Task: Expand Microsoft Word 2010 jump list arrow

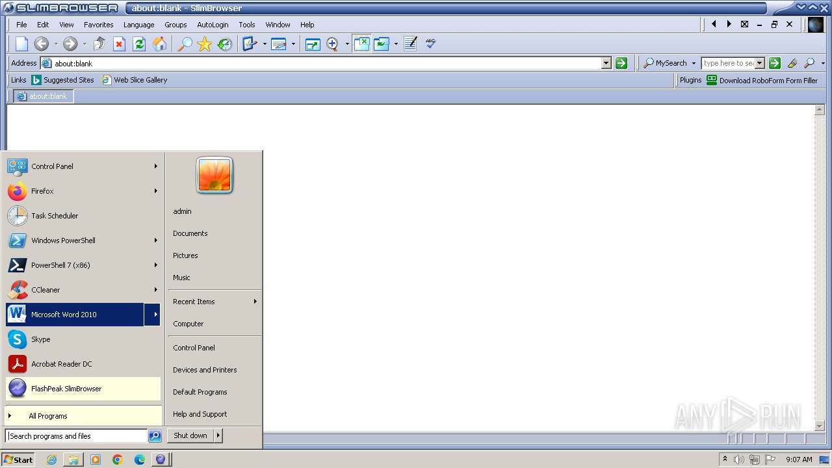Action: (x=153, y=315)
